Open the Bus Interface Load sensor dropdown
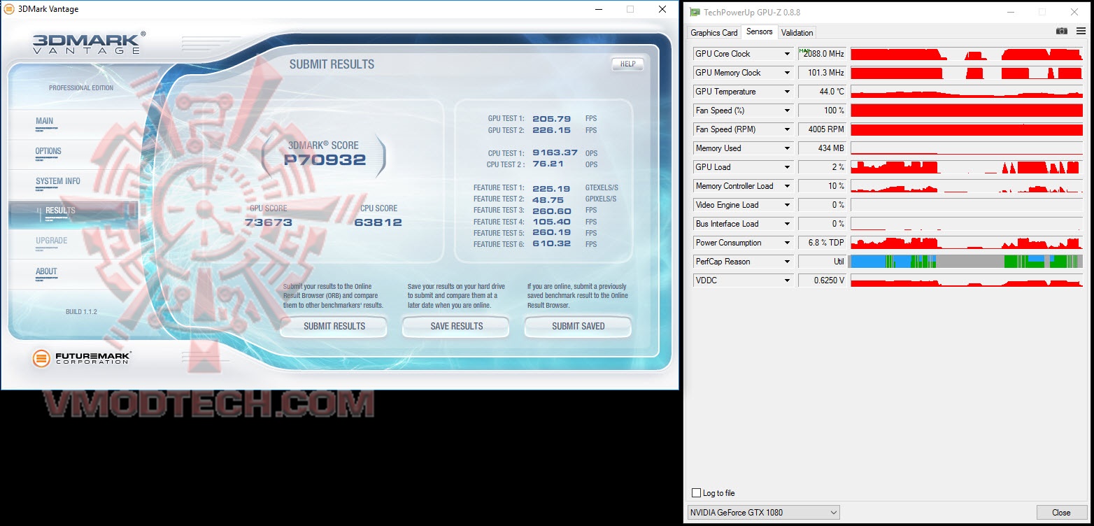1094x526 pixels. click(x=787, y=224)
